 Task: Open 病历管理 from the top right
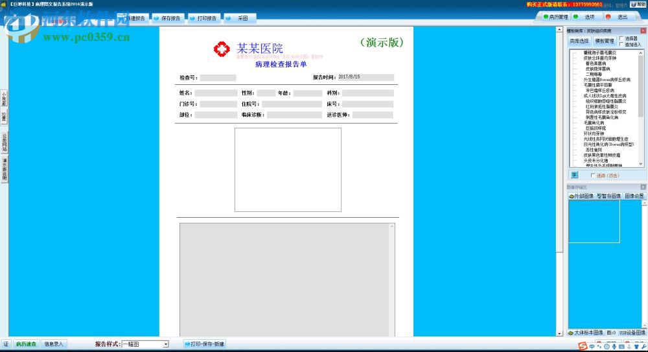point(555,17)
